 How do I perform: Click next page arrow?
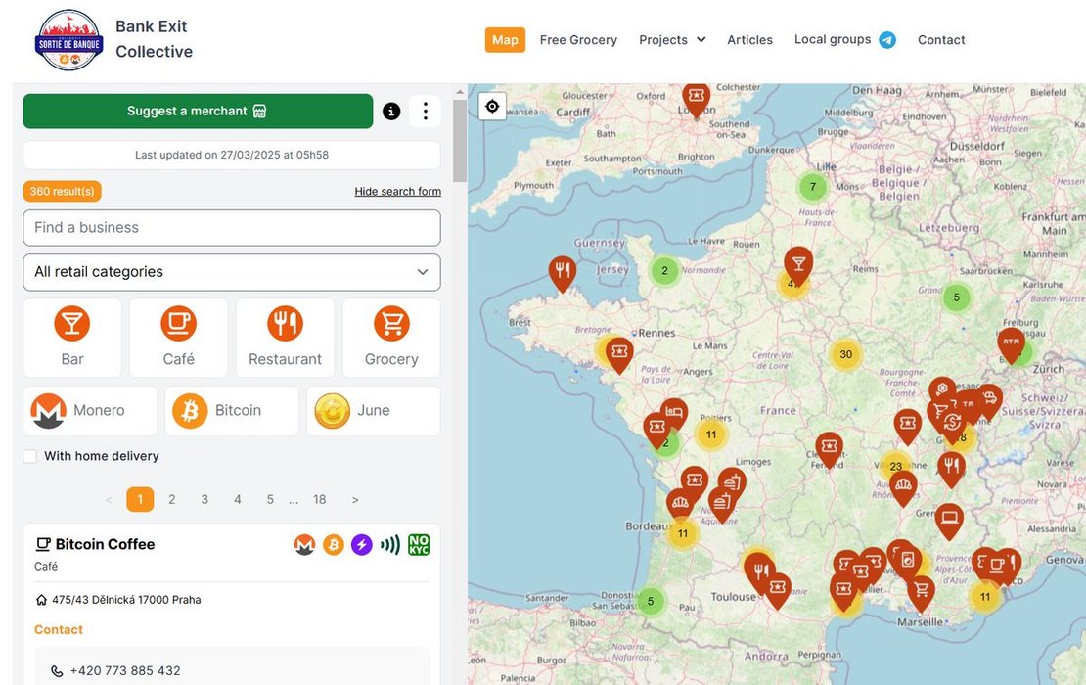355,499
